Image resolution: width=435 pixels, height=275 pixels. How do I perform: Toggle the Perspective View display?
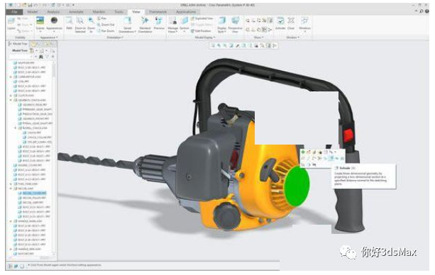(235, 24)
